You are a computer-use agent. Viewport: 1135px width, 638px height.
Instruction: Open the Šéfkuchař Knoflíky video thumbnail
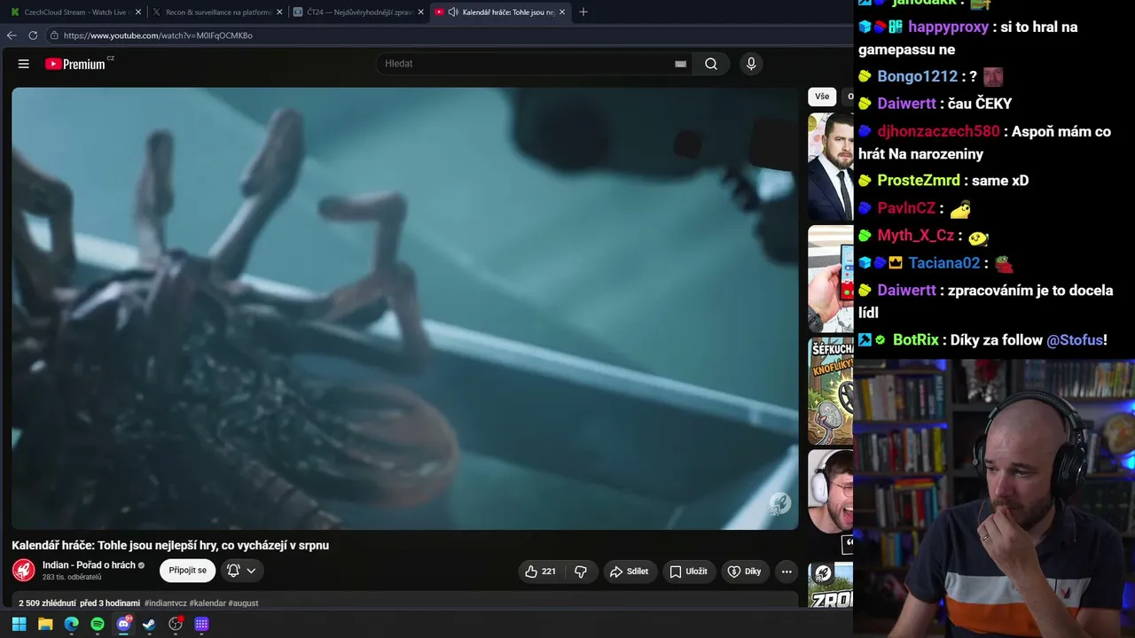(x=831, y=391)
